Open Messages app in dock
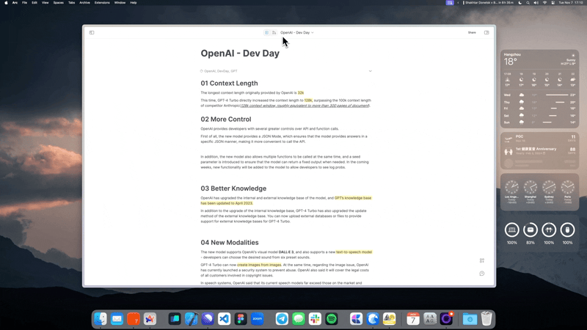587x330 pixels. pyautogui.click(x=299, y=319)
